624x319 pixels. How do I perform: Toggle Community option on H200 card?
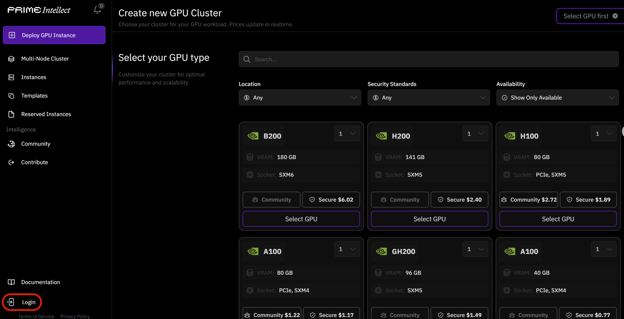(400, 200)
